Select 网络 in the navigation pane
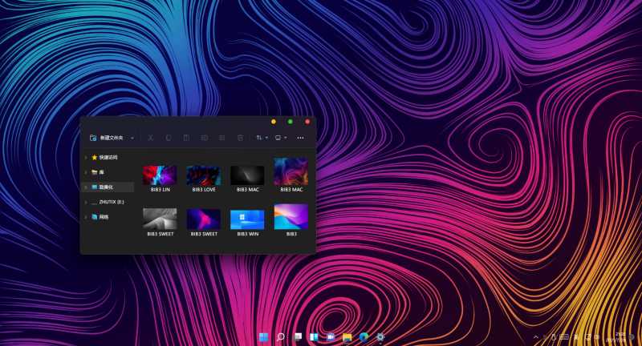Image resolution: width=642 pixels, height=346 pixels. tap(104, 217)
